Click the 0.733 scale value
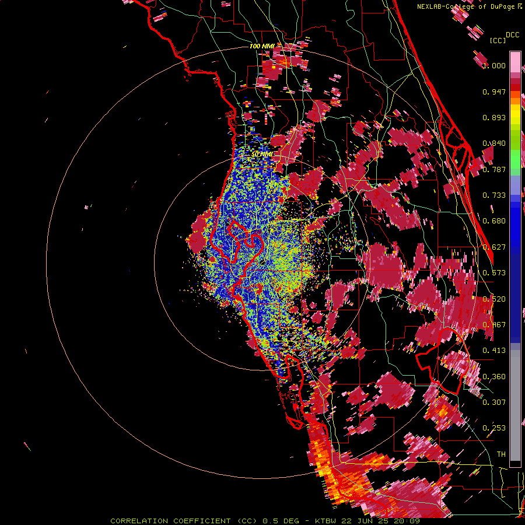525x525 pixels. click(494, 195)
